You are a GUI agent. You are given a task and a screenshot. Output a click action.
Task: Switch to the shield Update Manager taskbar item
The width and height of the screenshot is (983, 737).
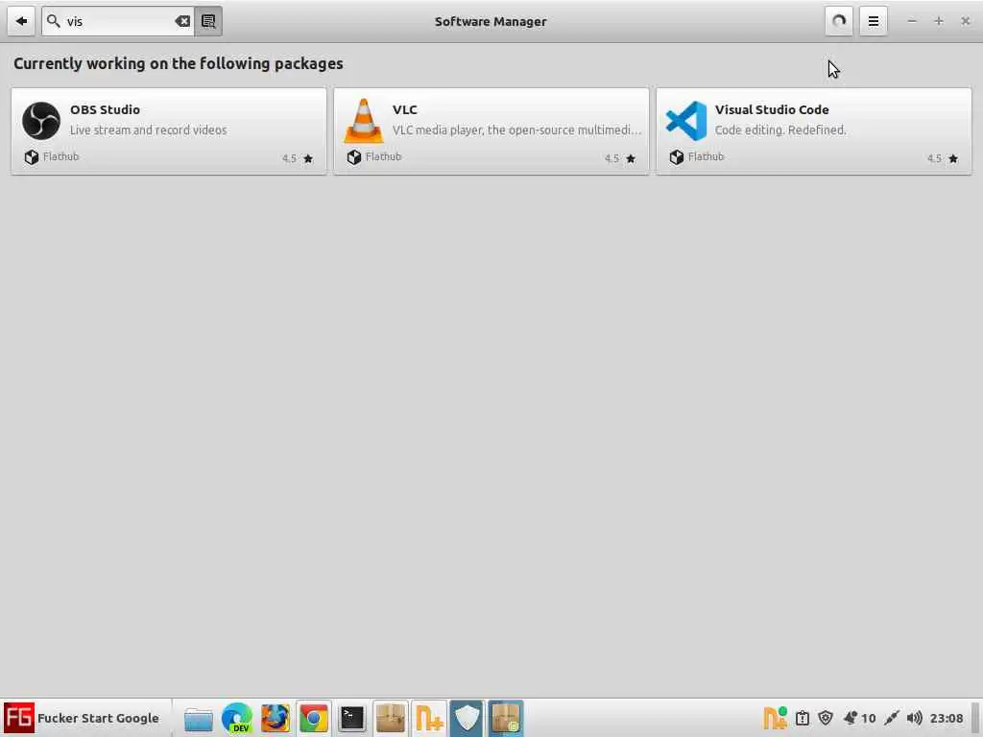[468, 719]
